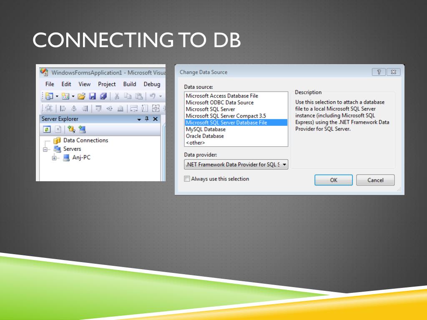Click the Save floppy disk icon
Image resolution: width=427 pixels, height=320 pixels.
pos(92,96)
